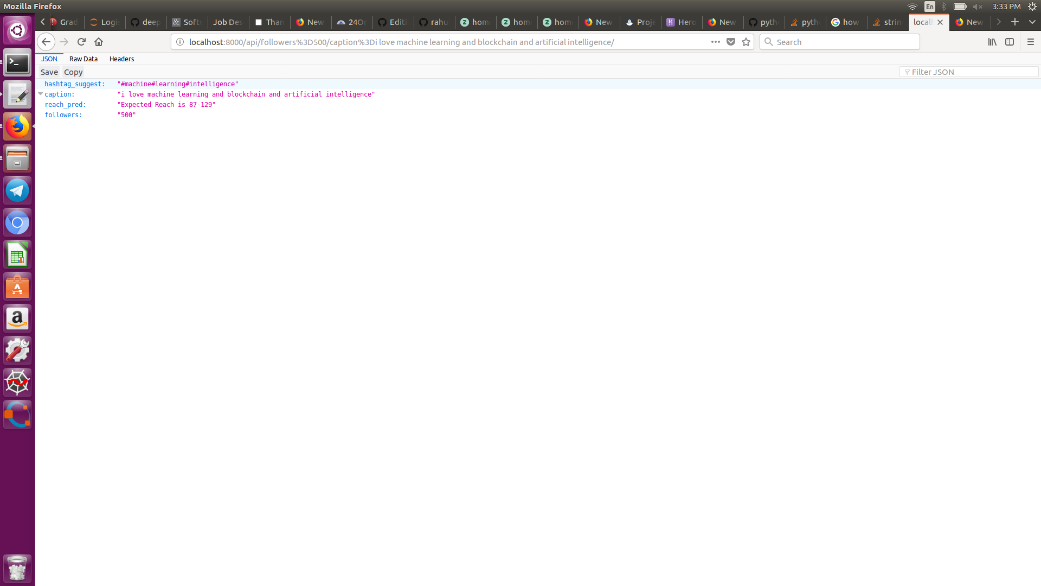Launch Telegram from the dock
1041x586 pixels.
coord(17,190)
